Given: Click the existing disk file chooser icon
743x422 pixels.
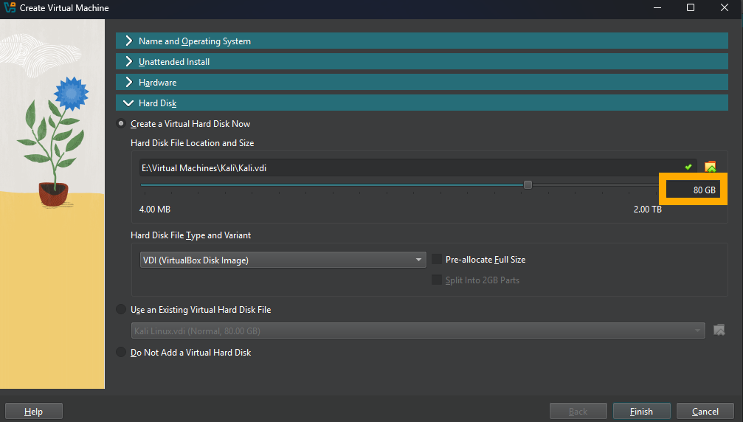Looking at the screenshot, I should pyautogui.click(x=719, y=330).
